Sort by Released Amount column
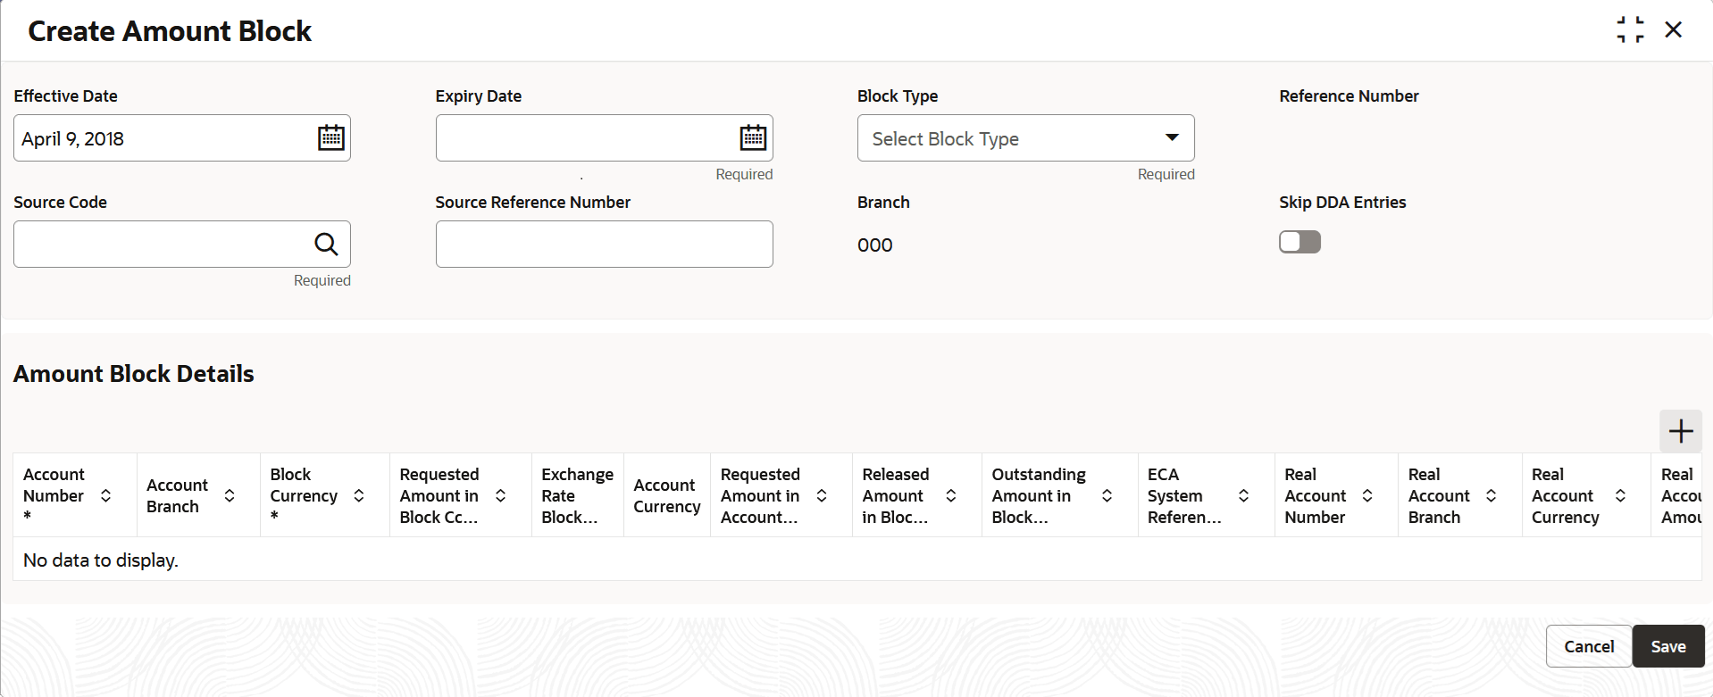 (x=951, y=495)
